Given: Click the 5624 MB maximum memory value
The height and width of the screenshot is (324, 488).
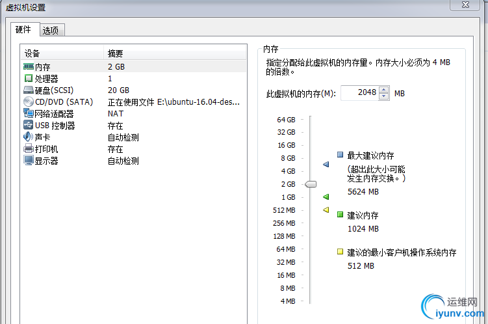Looking at the screenshot, I should [363, 191].
